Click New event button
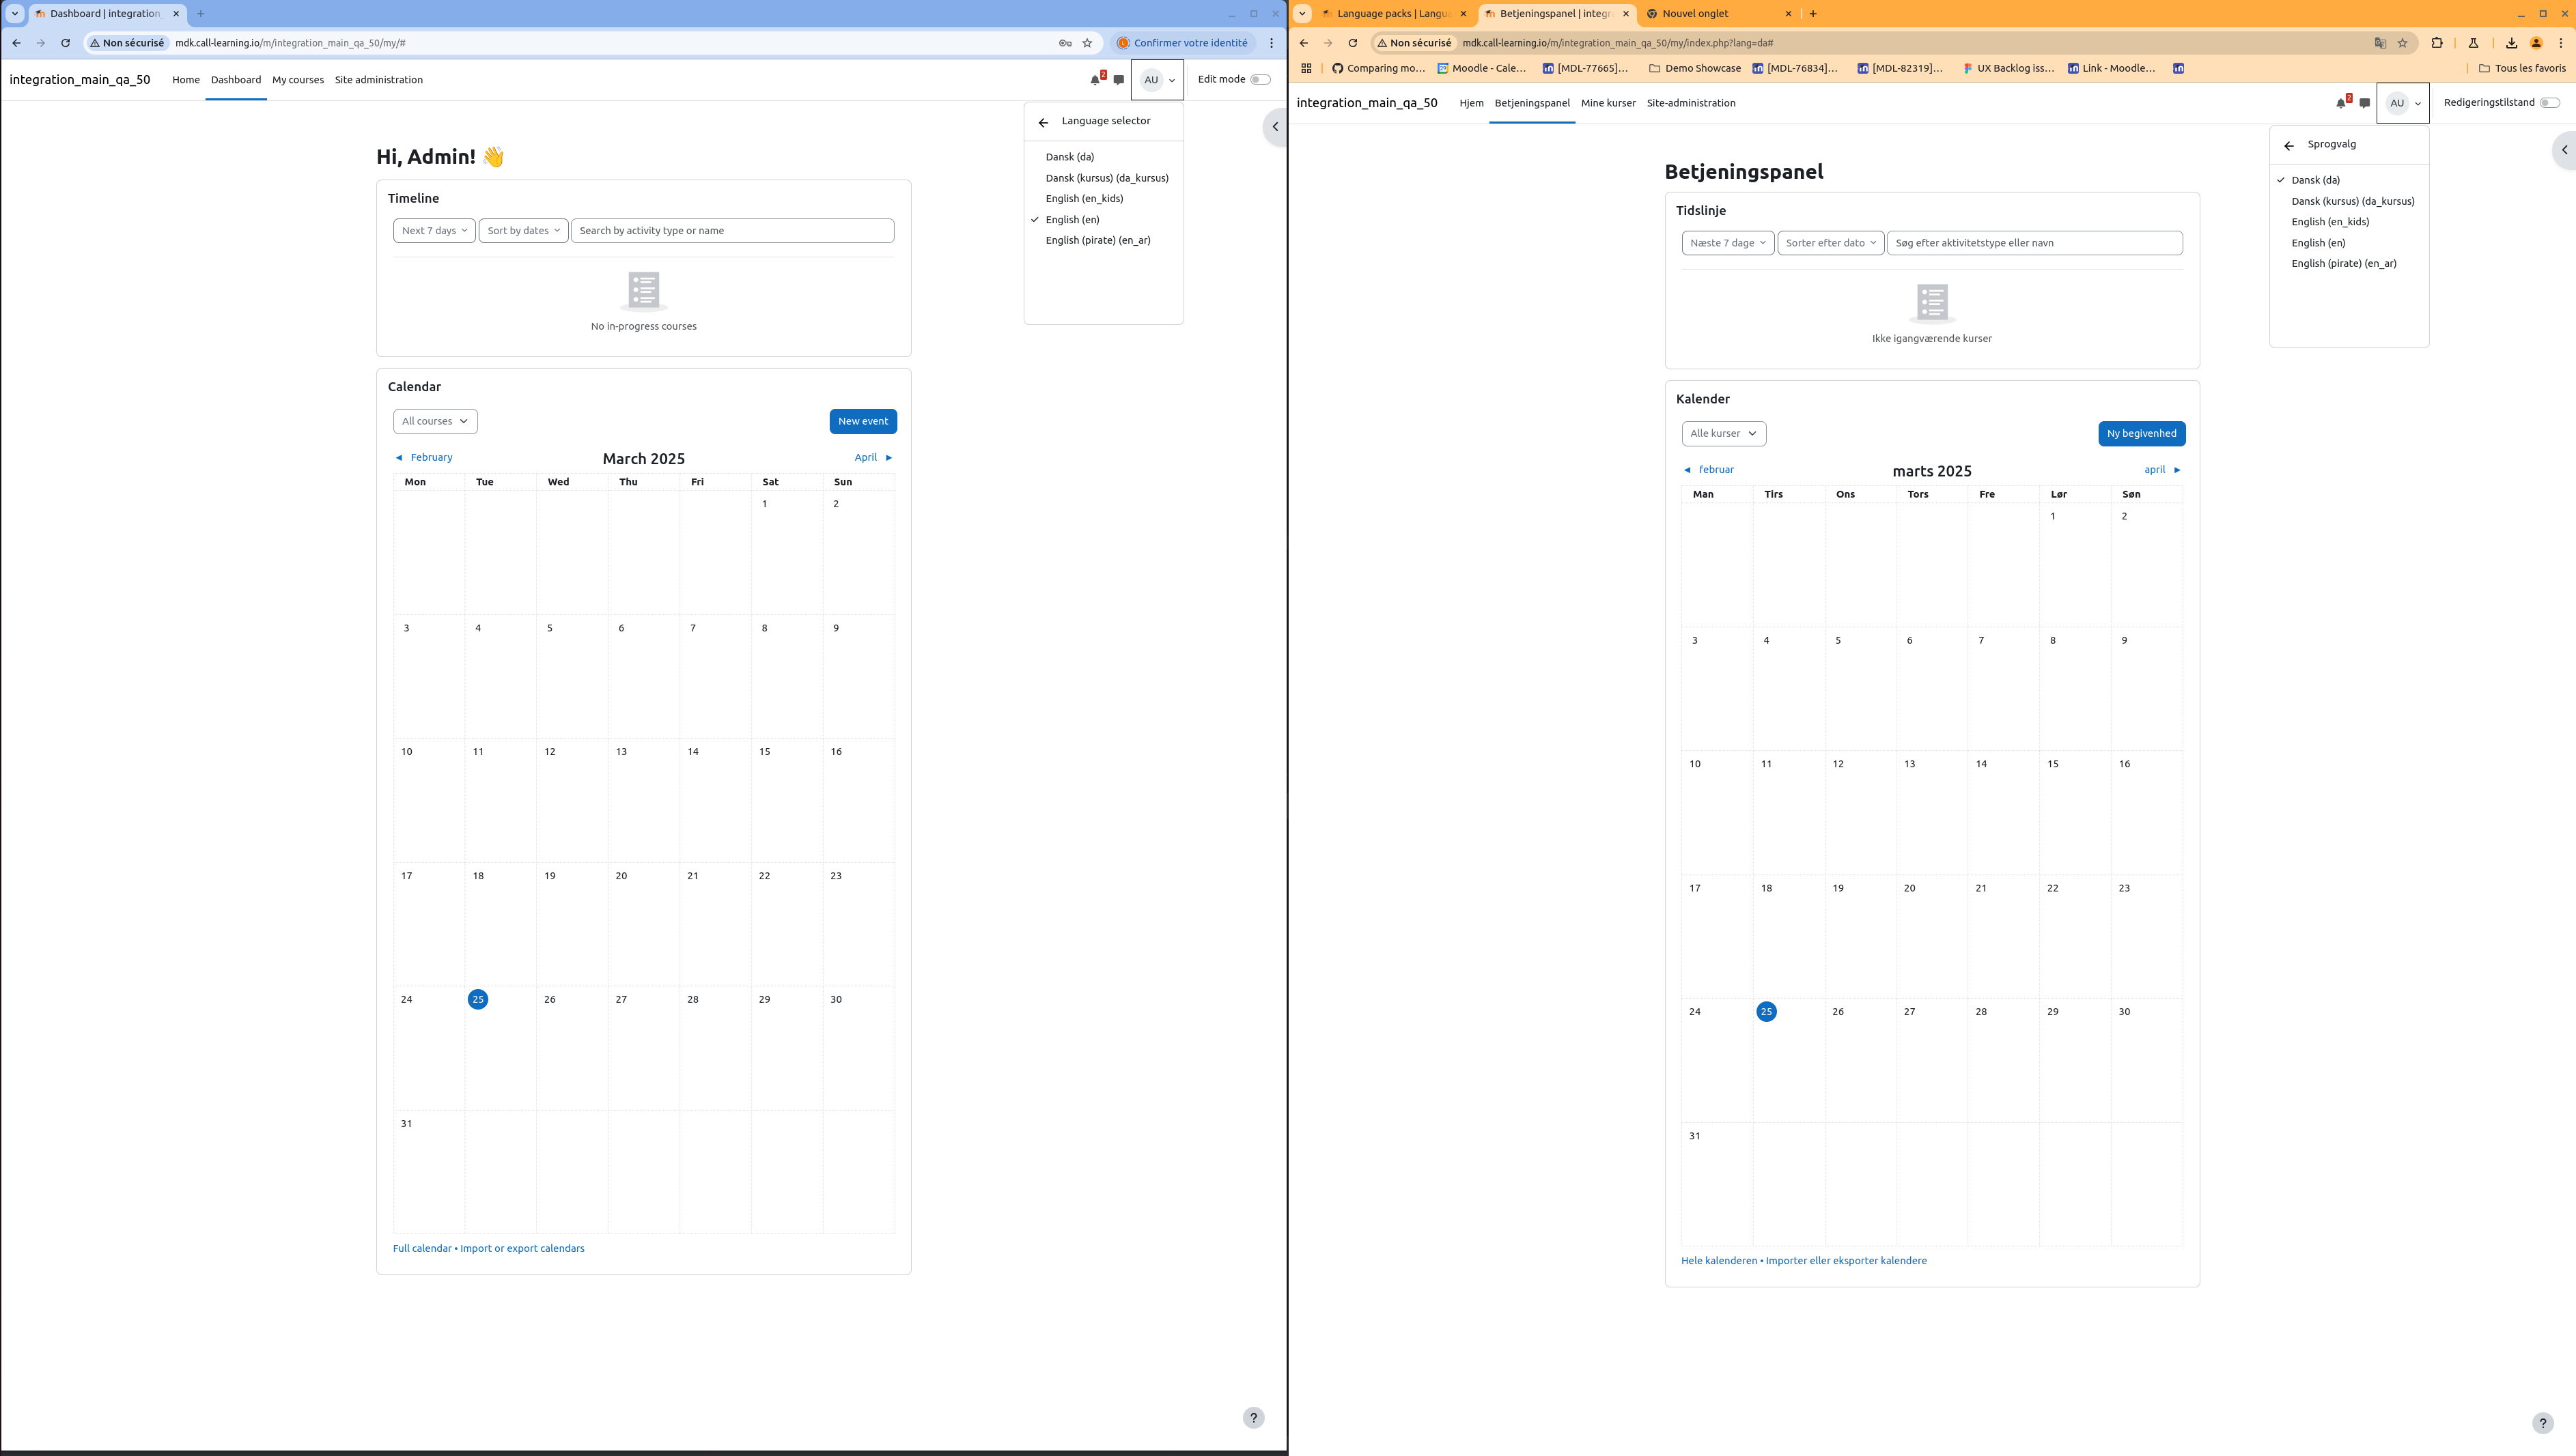This screenshot has height=1456, width=2576. (x=863, y=421)
